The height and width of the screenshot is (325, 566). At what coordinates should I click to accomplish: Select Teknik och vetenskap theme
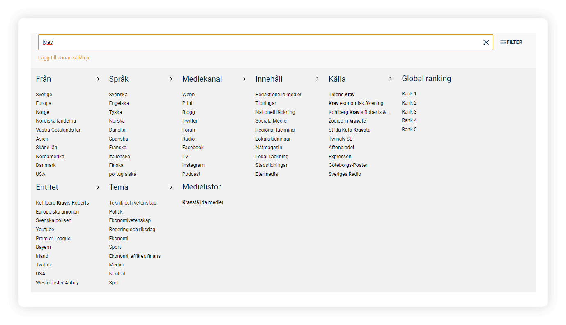[133, 203]
